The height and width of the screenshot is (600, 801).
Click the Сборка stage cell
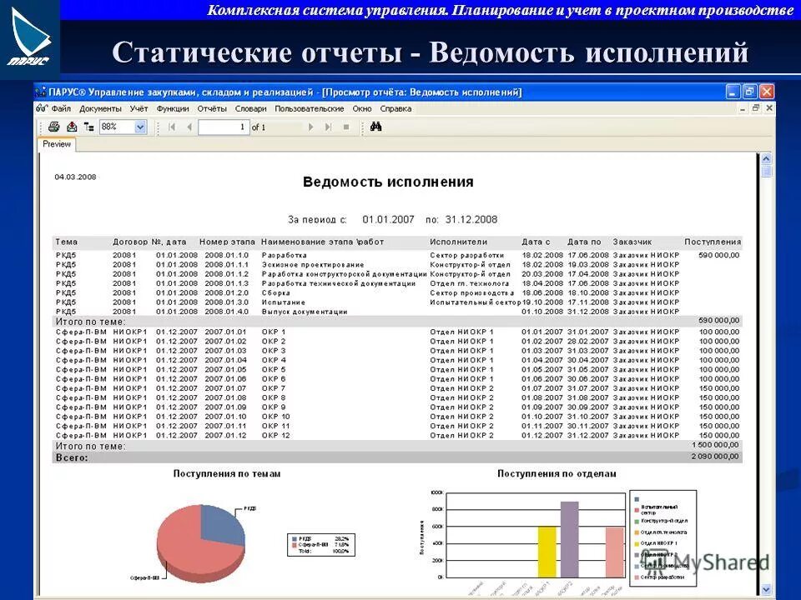click(276, 292)
